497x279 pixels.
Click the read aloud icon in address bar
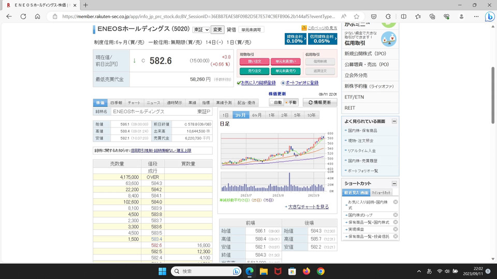point(344,17)
